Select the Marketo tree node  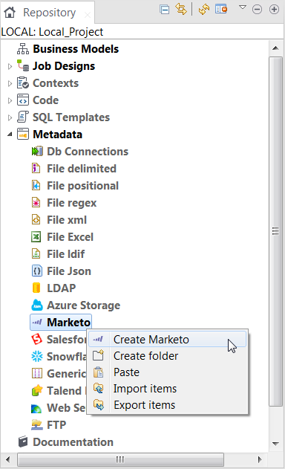click(x=61, y=323)
